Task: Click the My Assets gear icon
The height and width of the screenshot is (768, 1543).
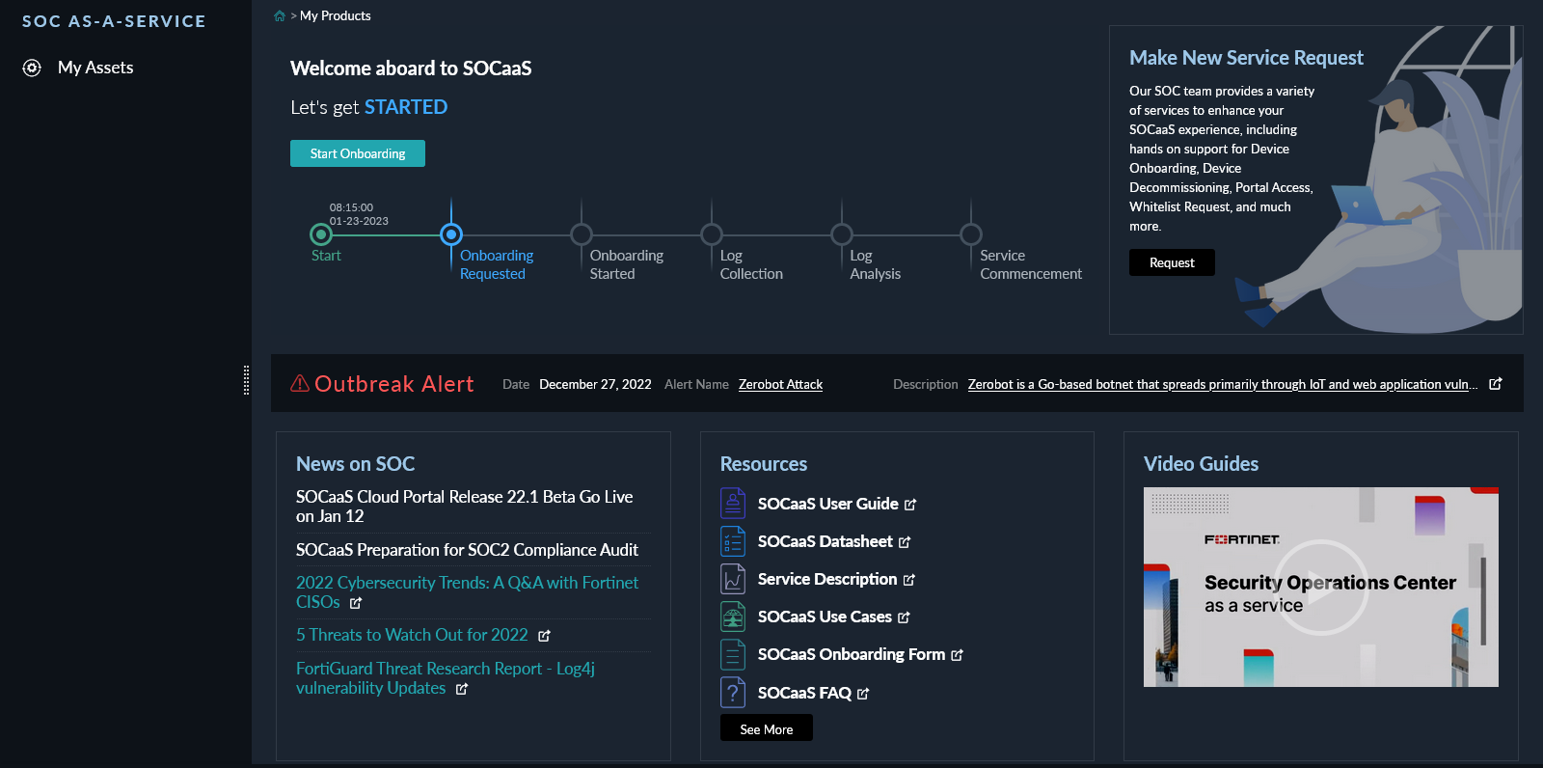Action: (32, 68)
